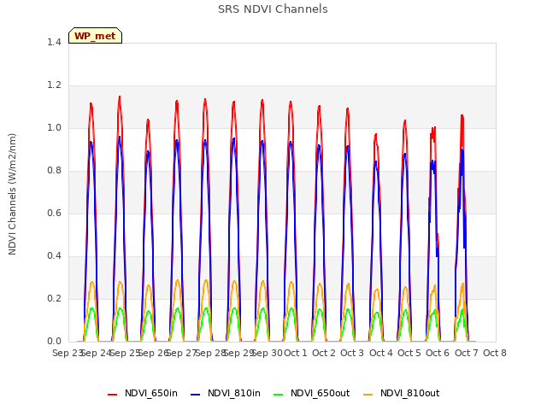The width and height of the screenshot is (547, 410).
Task: Click the Oct 2 x-axis label
Action: click(324, 353)
